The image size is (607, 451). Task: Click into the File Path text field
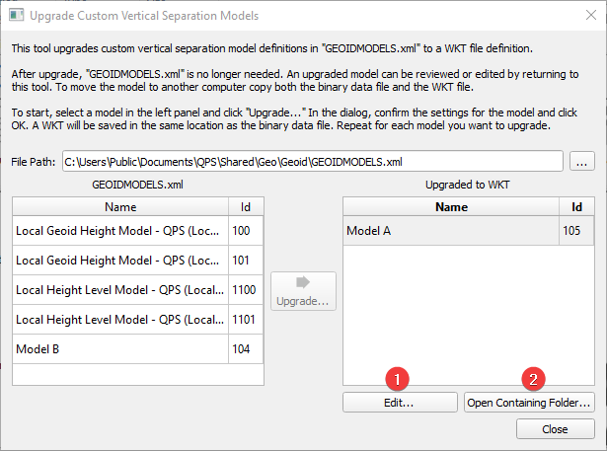click(311, 161)
